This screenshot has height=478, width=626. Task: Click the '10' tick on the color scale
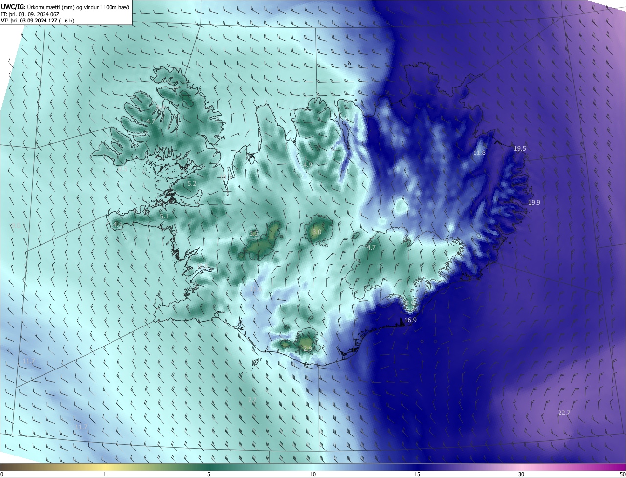click(313, 475)
